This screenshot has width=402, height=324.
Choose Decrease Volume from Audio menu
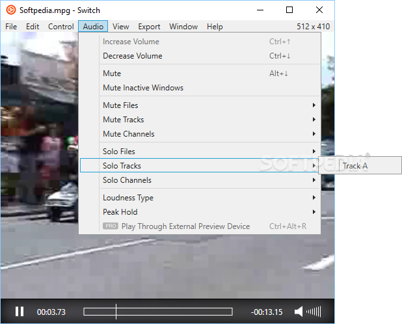tap(200, 56)
